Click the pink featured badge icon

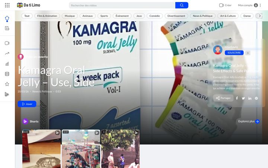[21, 57]
